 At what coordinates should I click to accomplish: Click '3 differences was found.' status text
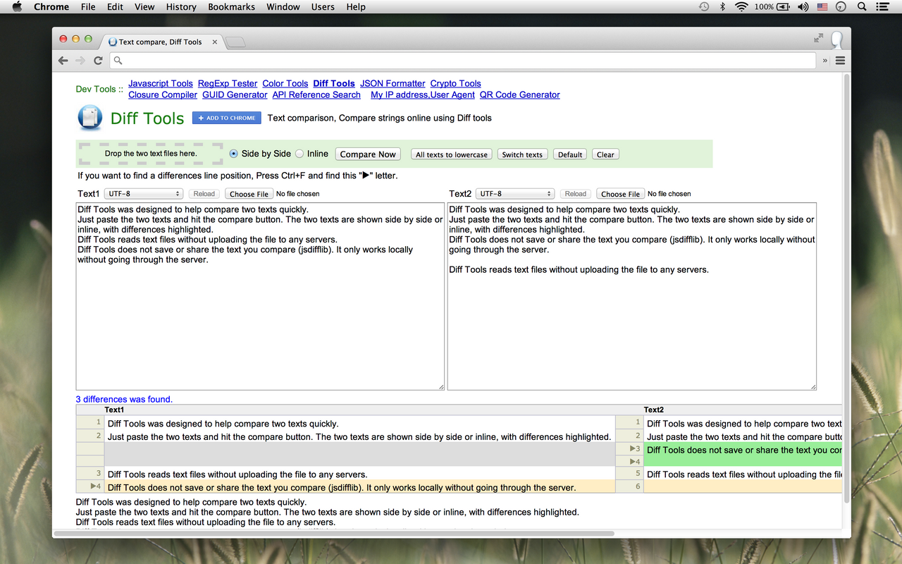click(x=124, y=399)
